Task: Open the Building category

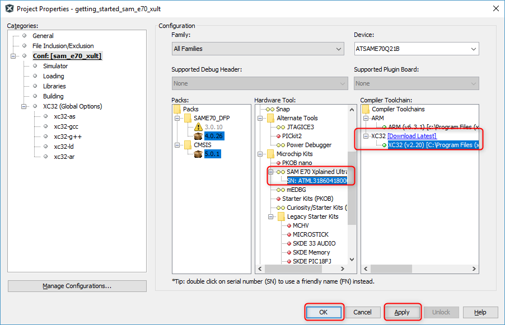Action: 53,96
